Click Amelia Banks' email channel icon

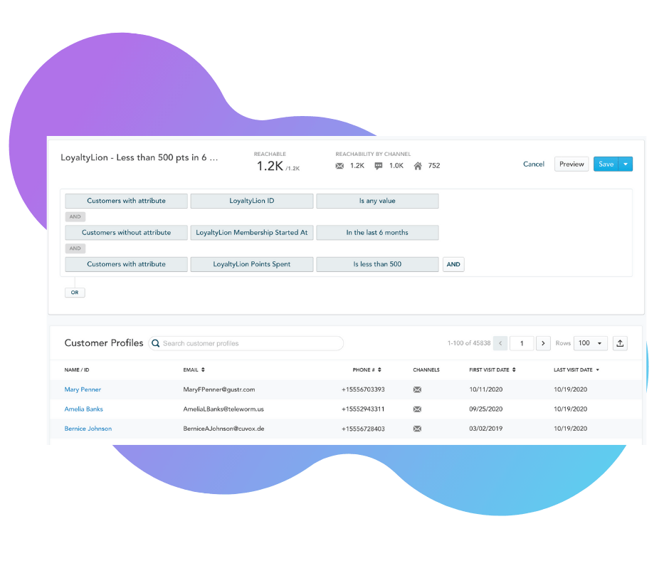[417, 409]
